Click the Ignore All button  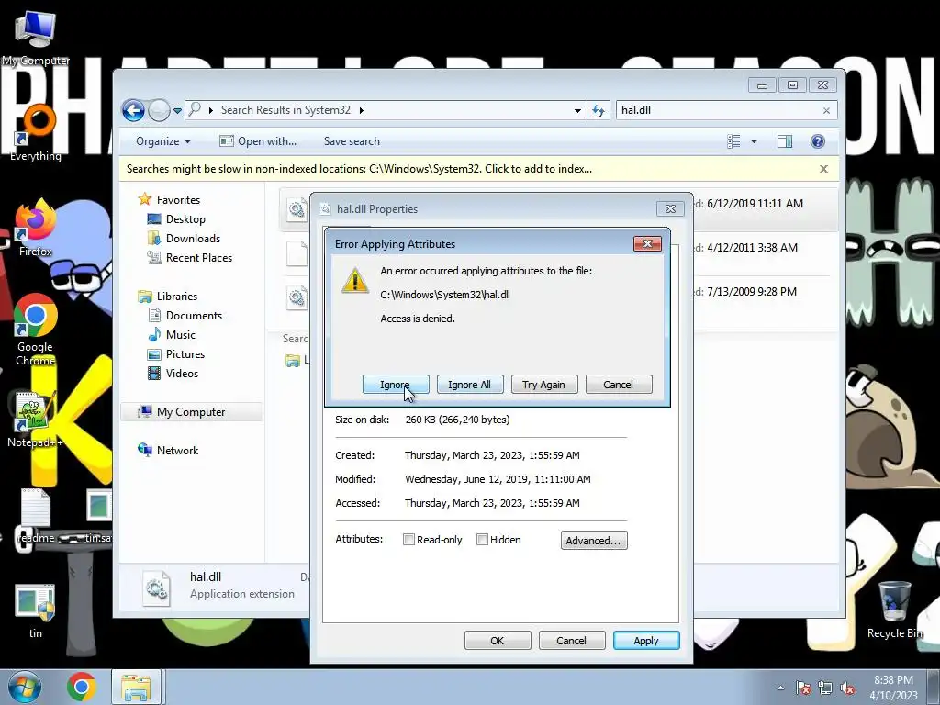[470, 385]
